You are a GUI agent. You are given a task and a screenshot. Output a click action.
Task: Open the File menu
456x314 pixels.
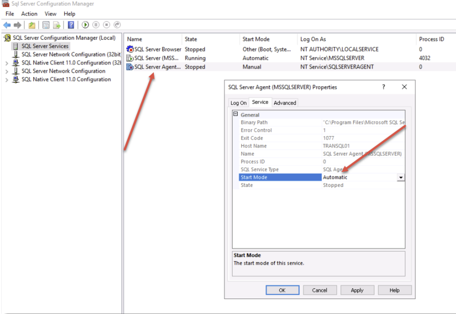10,14
